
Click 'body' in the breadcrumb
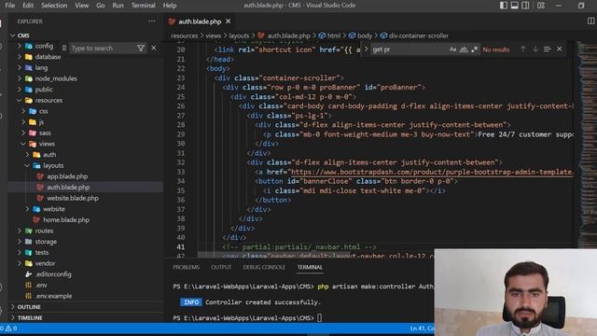click(x=365, y=35)
